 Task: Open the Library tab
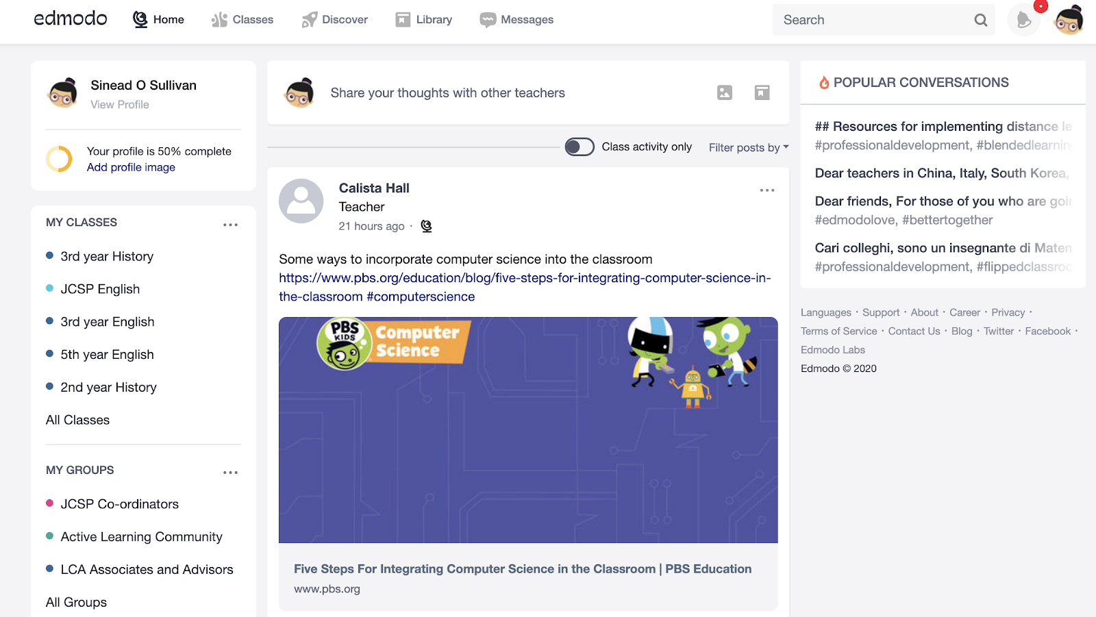pos(424,20)
